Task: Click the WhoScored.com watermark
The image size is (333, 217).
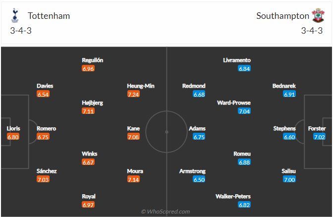Action: (166, 212)
